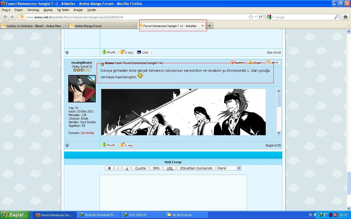Click the underline u formatting button
The width and height of the screenshot is (351, 219).
point(127,168)
